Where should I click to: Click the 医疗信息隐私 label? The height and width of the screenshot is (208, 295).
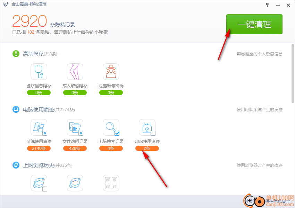point(39,86)
